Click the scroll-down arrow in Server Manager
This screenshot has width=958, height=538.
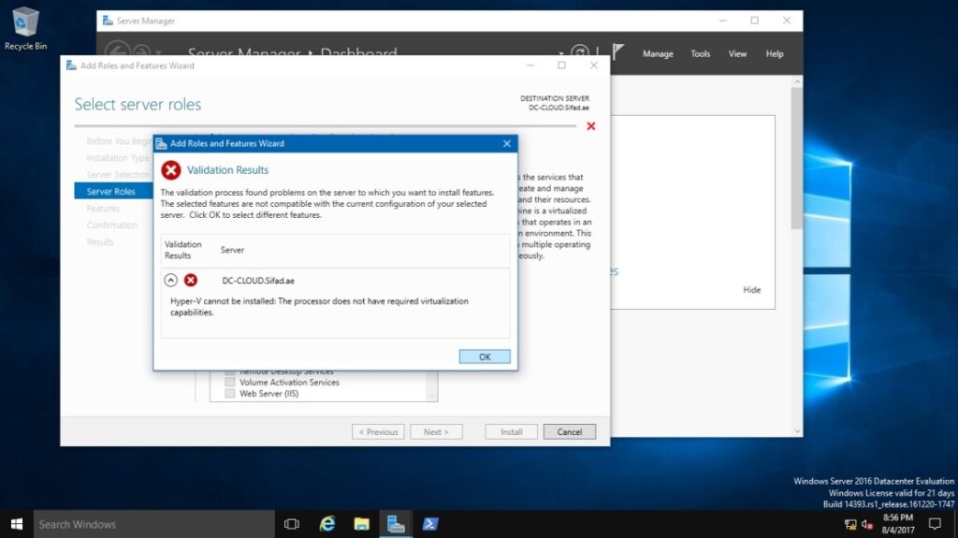pyautogui.click(x=797, y=431)
